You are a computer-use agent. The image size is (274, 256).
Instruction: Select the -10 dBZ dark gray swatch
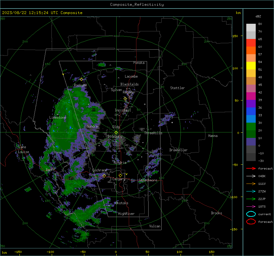click(x=251, y=157)
